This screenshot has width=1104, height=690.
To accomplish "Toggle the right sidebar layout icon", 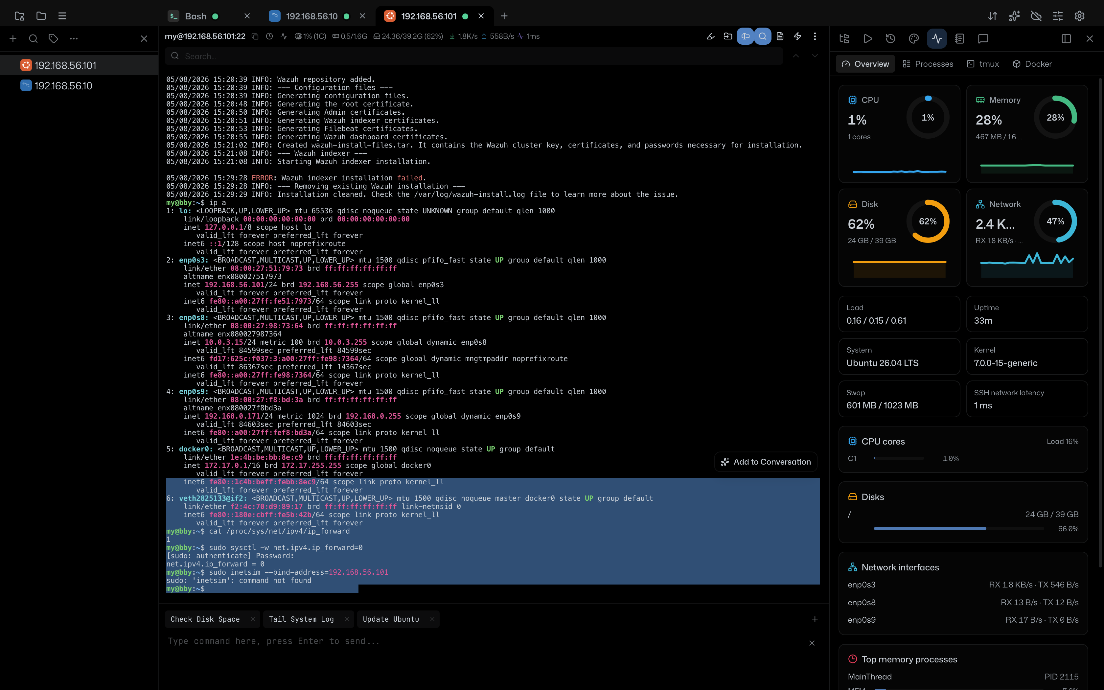I will coord(1066,39).
